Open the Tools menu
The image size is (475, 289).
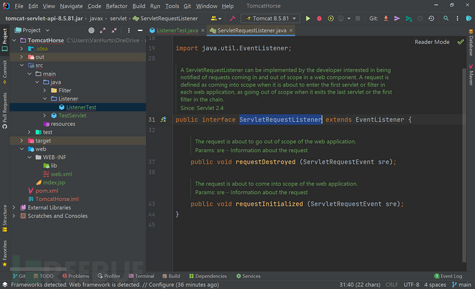point(172,6)
